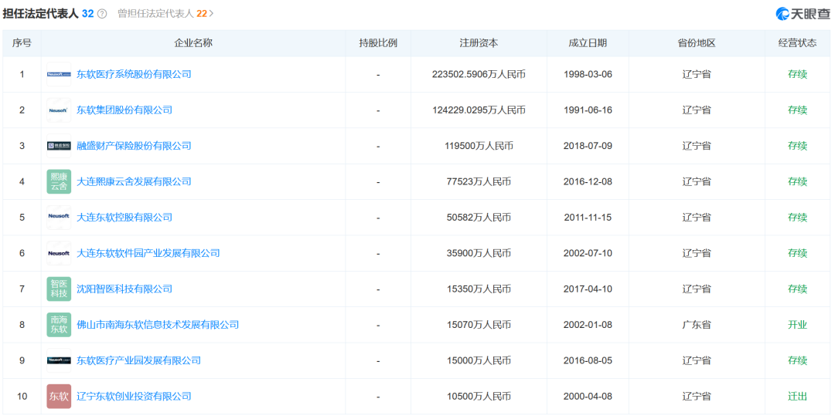This screenshot has height=419, width=835.
Task: Open 东软医疗系统股份有限公司 company link
Action: (x=134, y=74)
